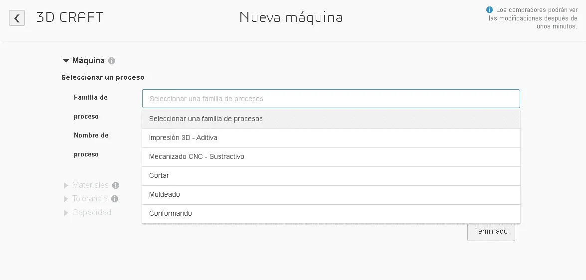Screen dimensions: 586x280
Task: Click the 3D CRAFT logo text
Action: (x=70, y=17)
